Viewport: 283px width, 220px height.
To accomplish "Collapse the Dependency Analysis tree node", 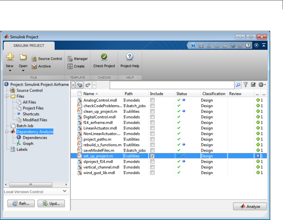I will [x=7, y=132].
